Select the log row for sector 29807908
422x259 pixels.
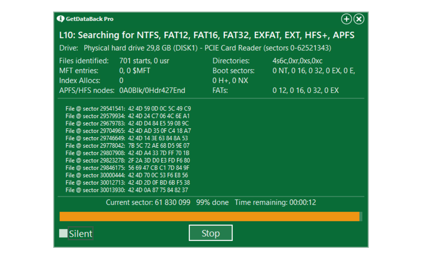[x=128, y=153]
